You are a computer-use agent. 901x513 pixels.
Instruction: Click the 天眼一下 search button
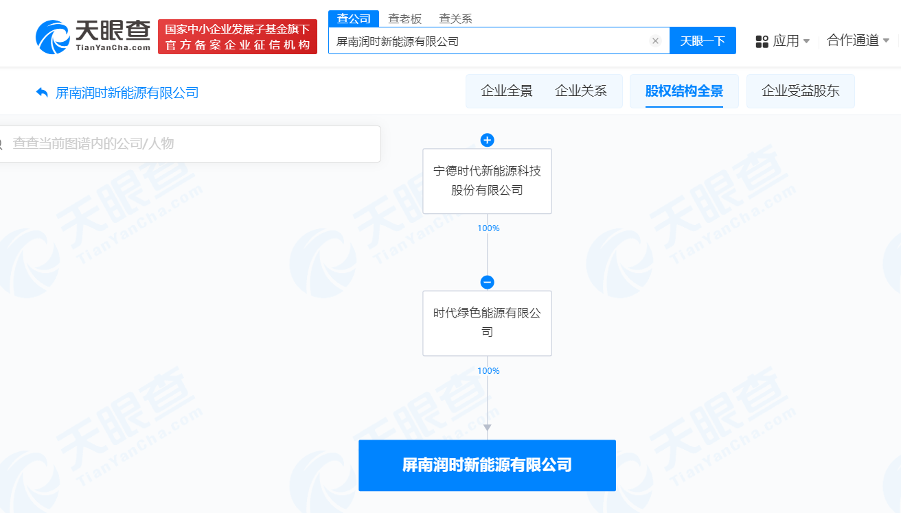[703, 40]
